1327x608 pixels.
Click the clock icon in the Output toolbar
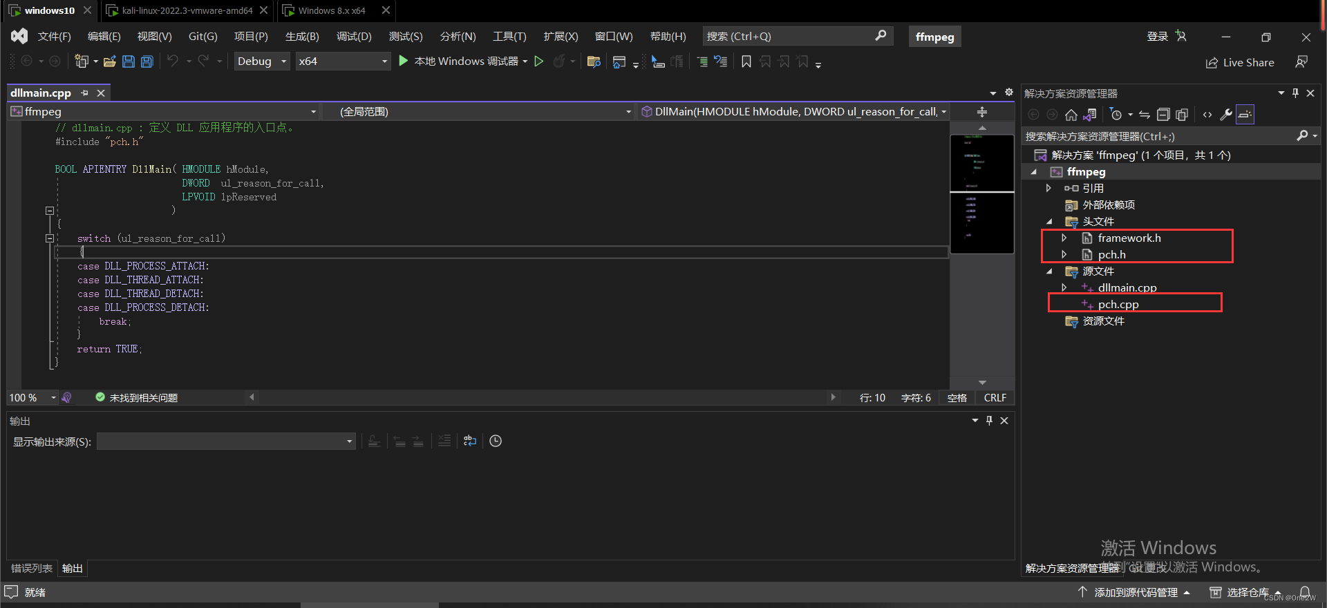[x=496, y=441]
